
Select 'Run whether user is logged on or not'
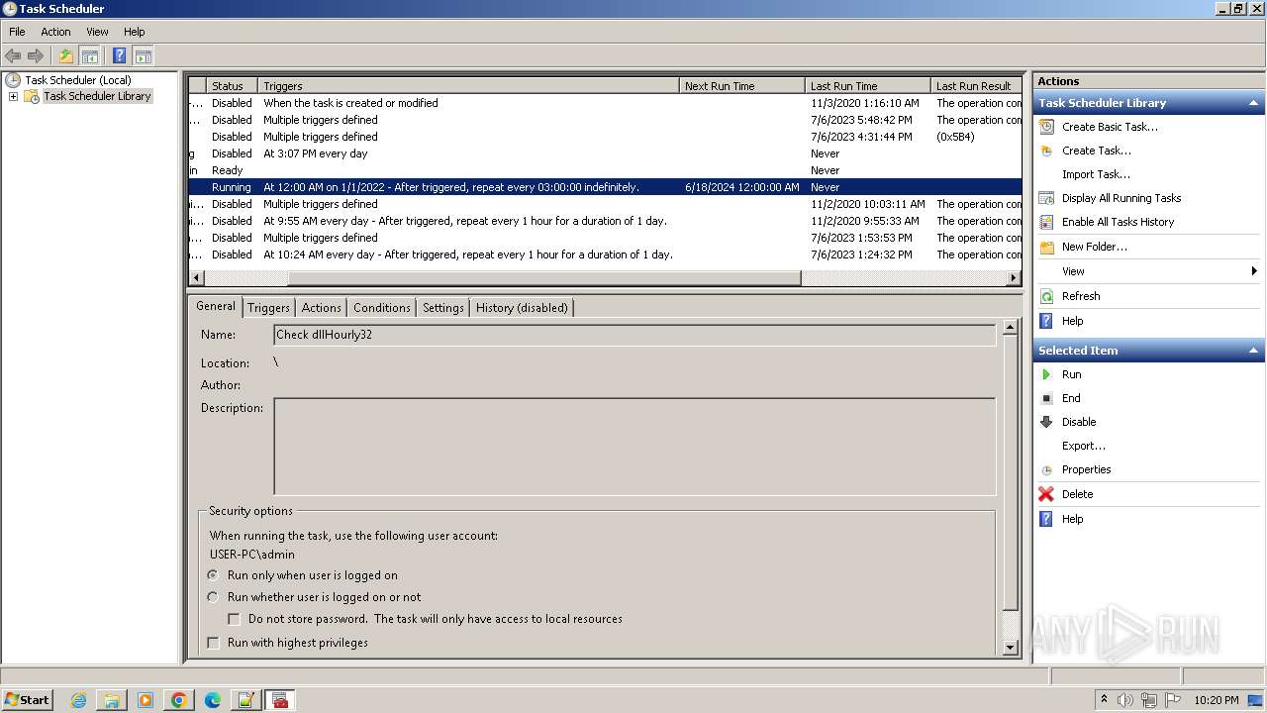point(213,597)
